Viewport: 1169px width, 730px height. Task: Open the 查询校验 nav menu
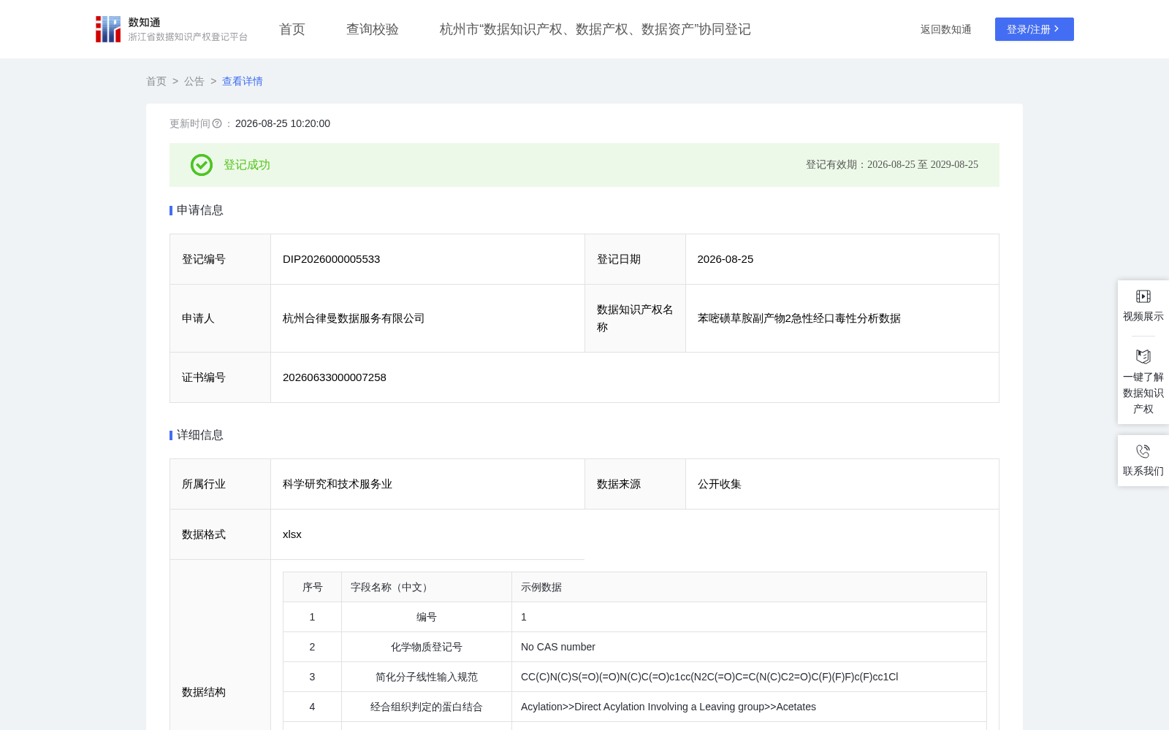pyautogui.click(x=373, y=29)
